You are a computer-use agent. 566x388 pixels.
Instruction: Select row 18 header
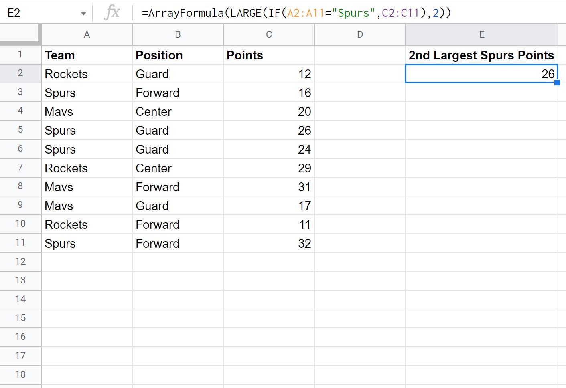pos(20,375)
